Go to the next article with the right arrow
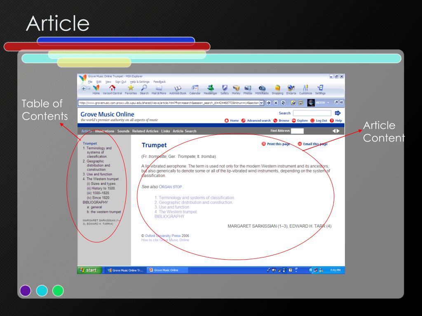 pos(338,131)
